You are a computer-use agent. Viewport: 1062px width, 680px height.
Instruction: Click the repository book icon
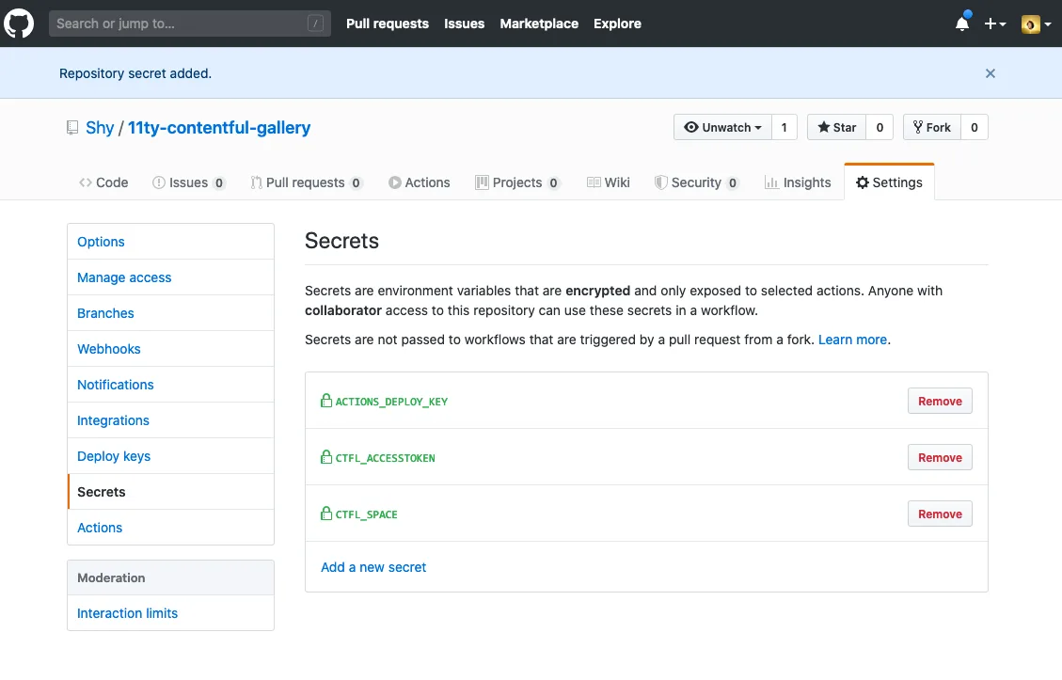[72, 127]
